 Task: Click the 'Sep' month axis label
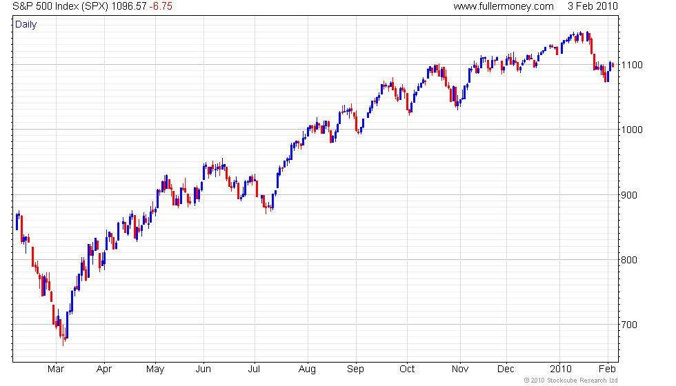356,369
